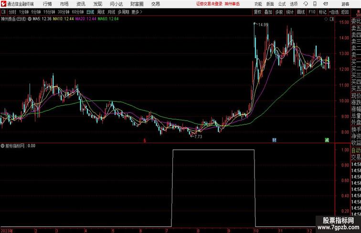Click the MA60: 12.64 value

108,19
